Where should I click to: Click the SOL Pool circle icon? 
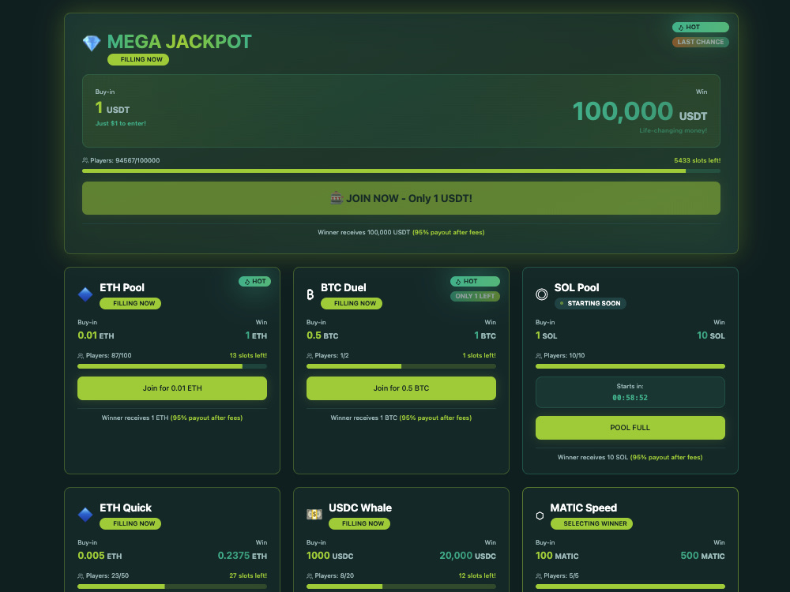pos(542,294)
